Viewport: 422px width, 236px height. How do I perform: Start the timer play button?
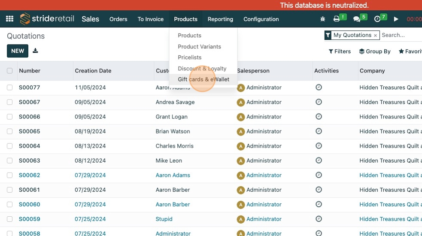pyautogui.click(x=396, y=19)
